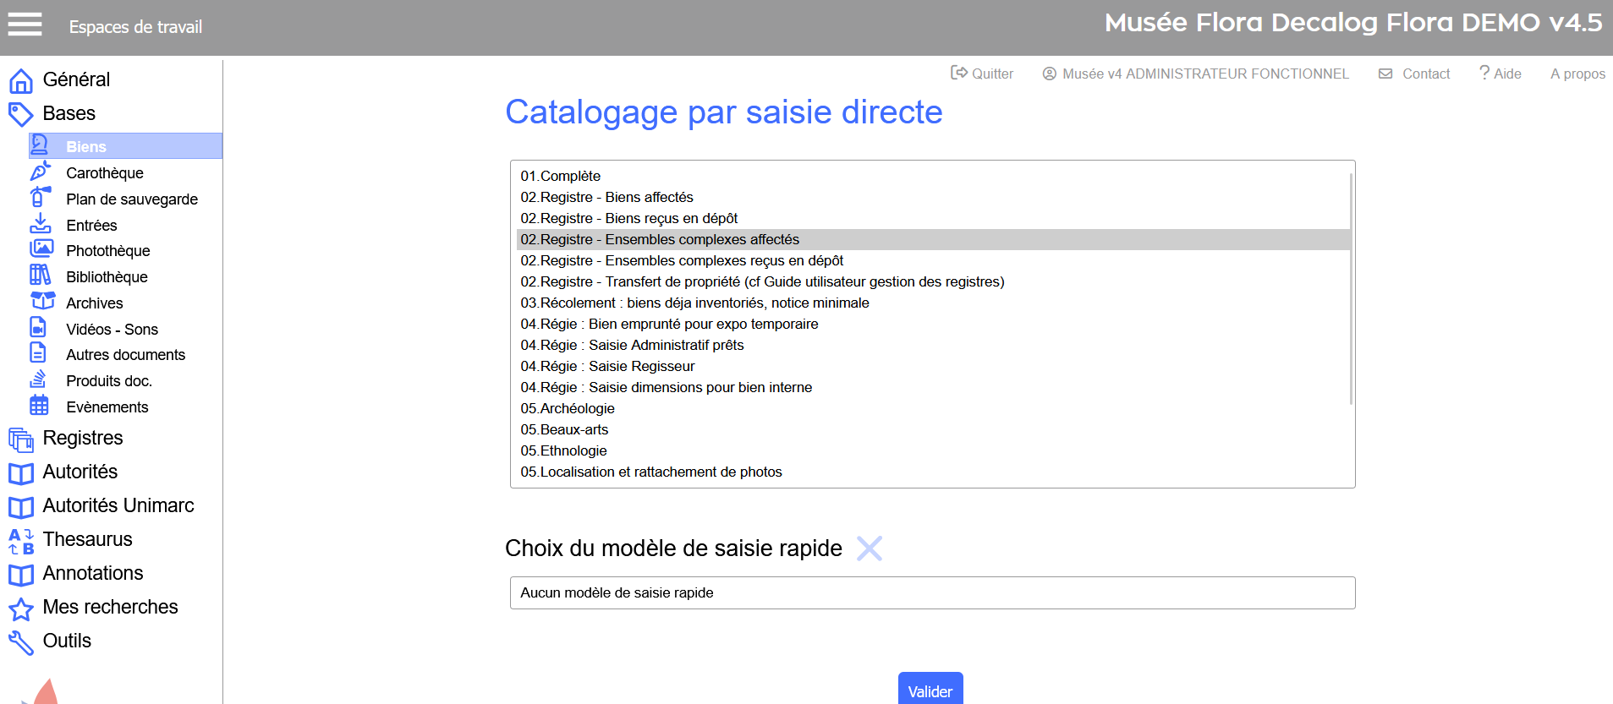1613x704 pixels.
Task: Click the Photothèque image icon
Action: [x=41, y=249]
